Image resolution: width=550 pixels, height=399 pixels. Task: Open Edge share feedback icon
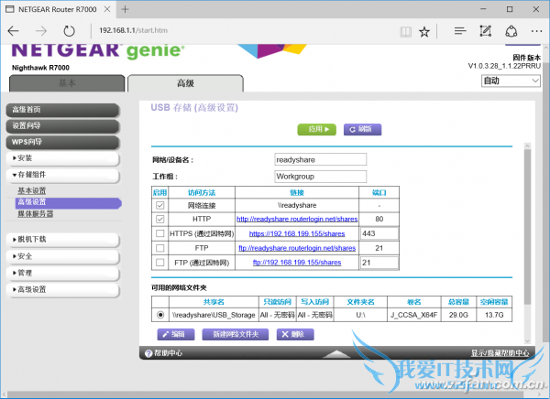coord(511,31)
